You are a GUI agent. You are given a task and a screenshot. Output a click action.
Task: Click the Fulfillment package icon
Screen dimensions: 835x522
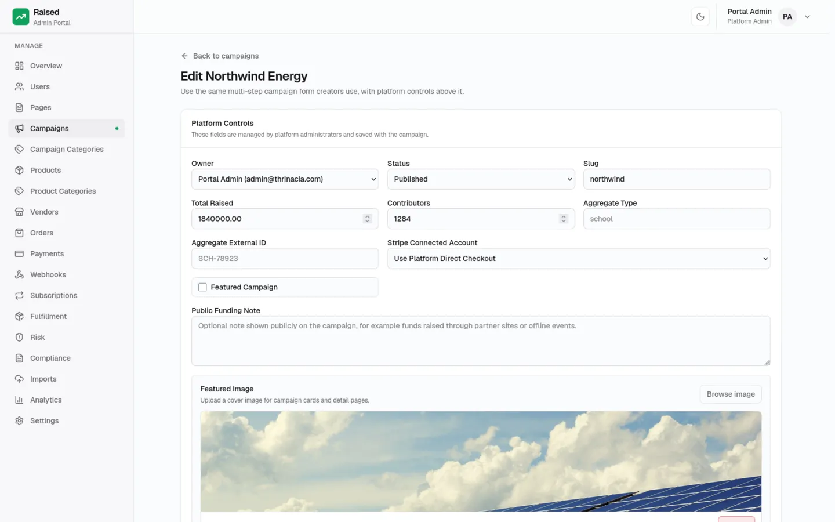19,316
